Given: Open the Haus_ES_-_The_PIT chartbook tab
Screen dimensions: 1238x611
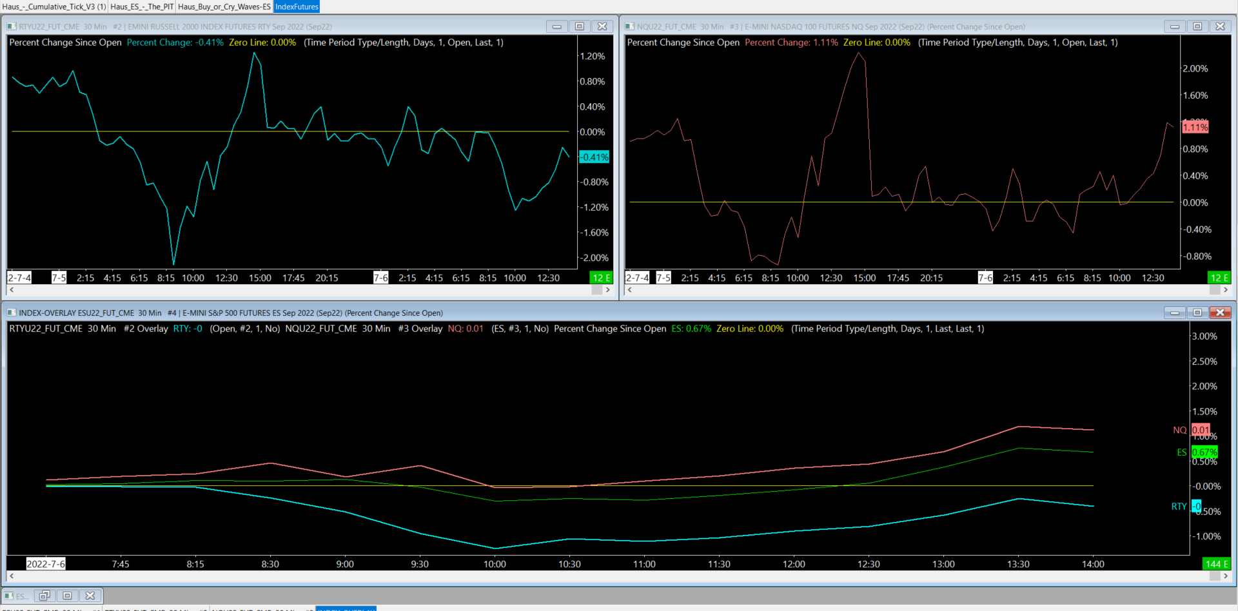Looking at the screenshot, I should [142, 6].
